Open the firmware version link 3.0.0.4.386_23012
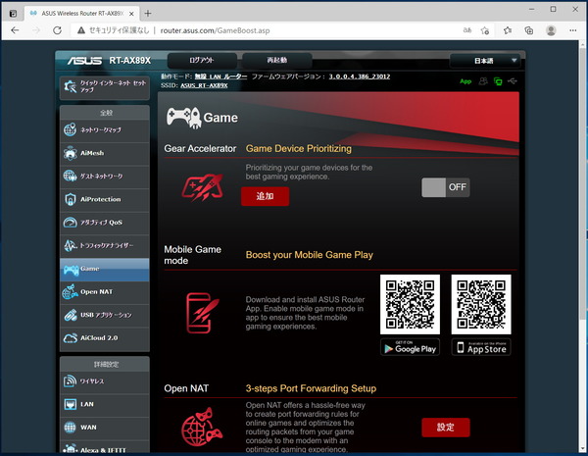 pyautogui.click(x=360, y=76)
